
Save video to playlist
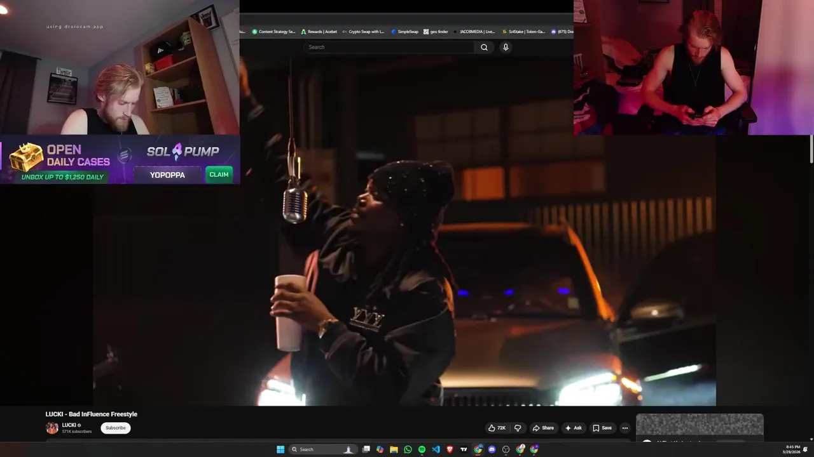602,428
